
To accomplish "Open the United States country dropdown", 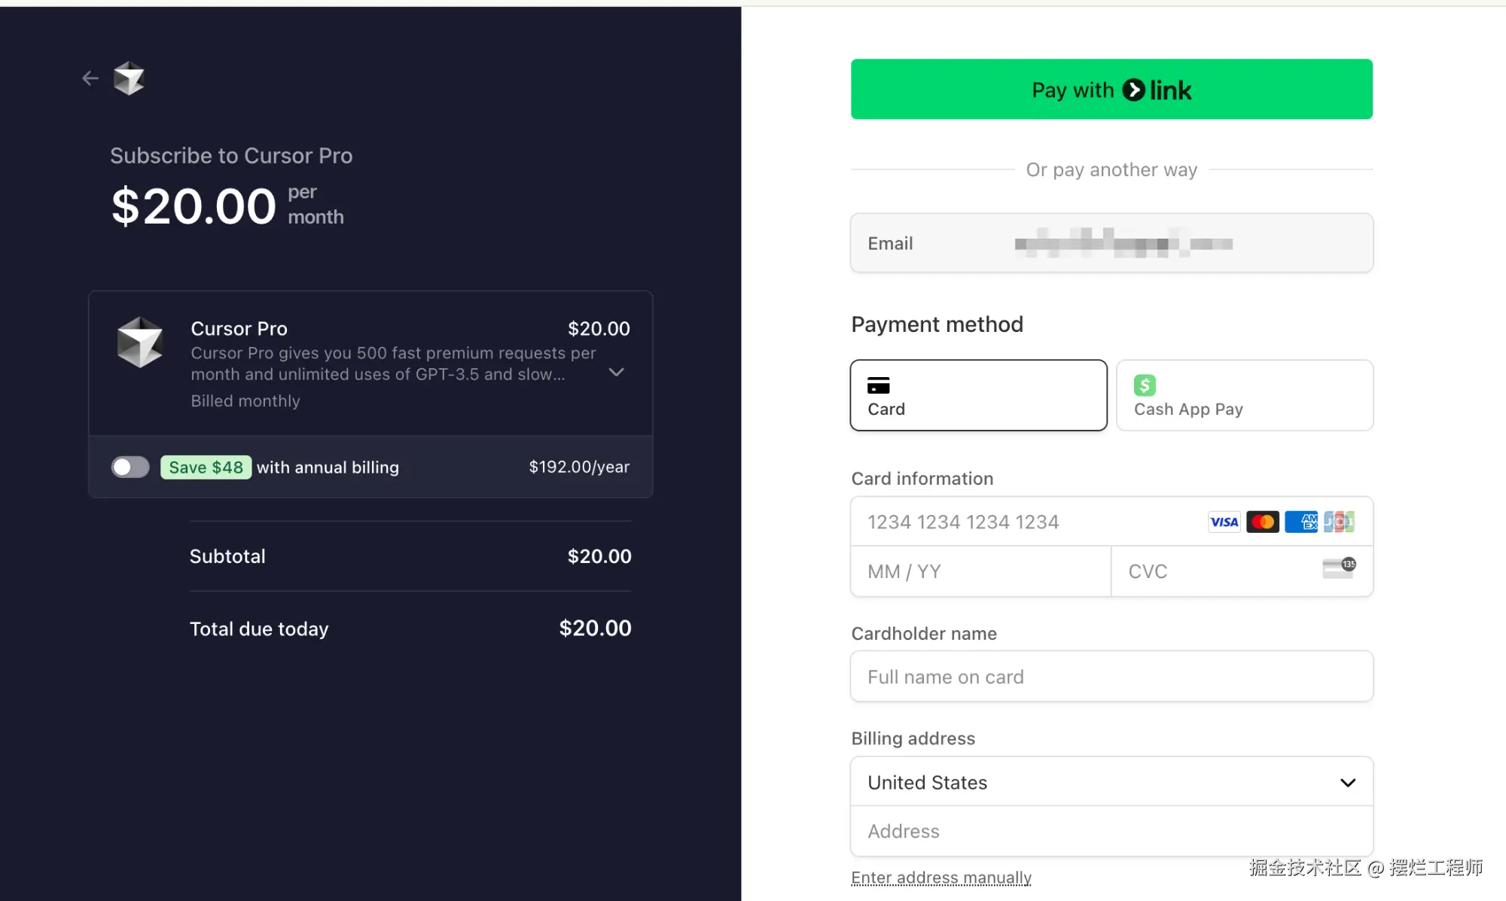I will pyautogui.click(x=1111, y=782).
